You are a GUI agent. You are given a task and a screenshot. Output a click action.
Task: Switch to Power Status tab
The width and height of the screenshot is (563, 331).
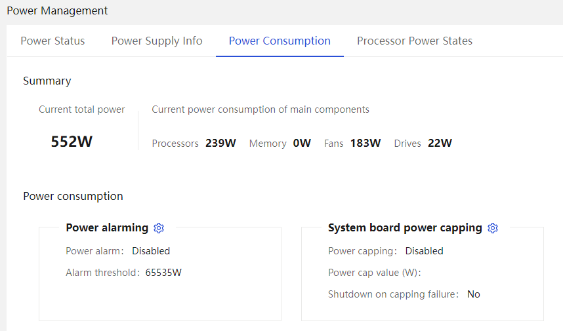52,41
